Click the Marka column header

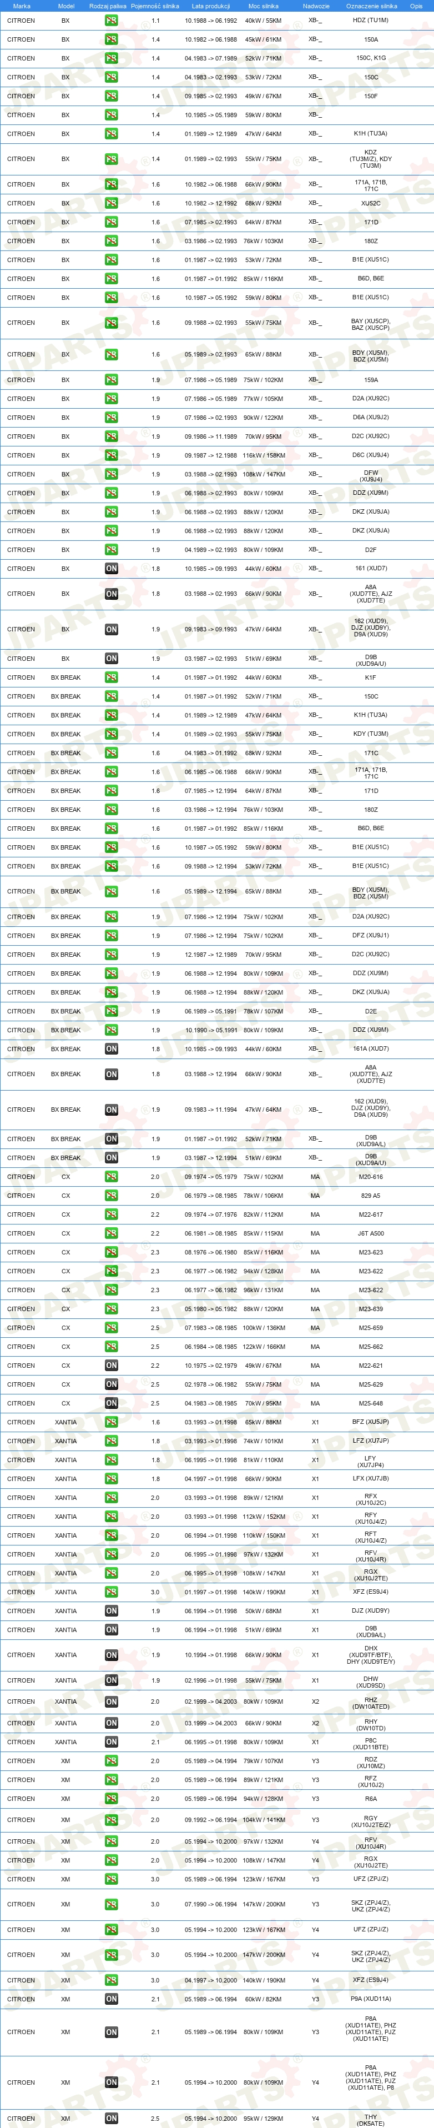coord(22,6)
